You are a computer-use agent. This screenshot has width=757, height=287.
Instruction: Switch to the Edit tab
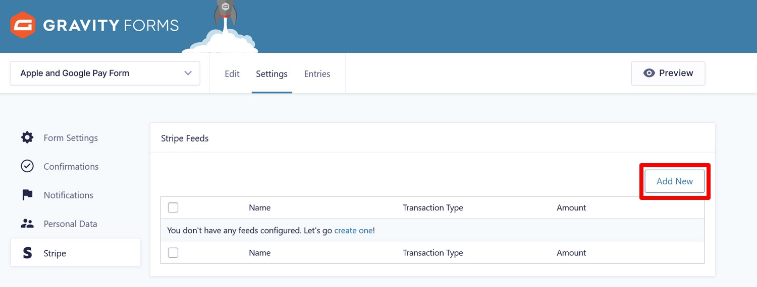pos(232,74)
